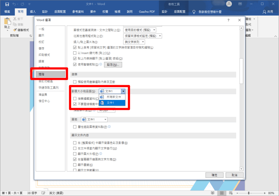Click info icon next to chart data point option
The height and width of the screenshot is (196, 279).
[x=109, y=127]
